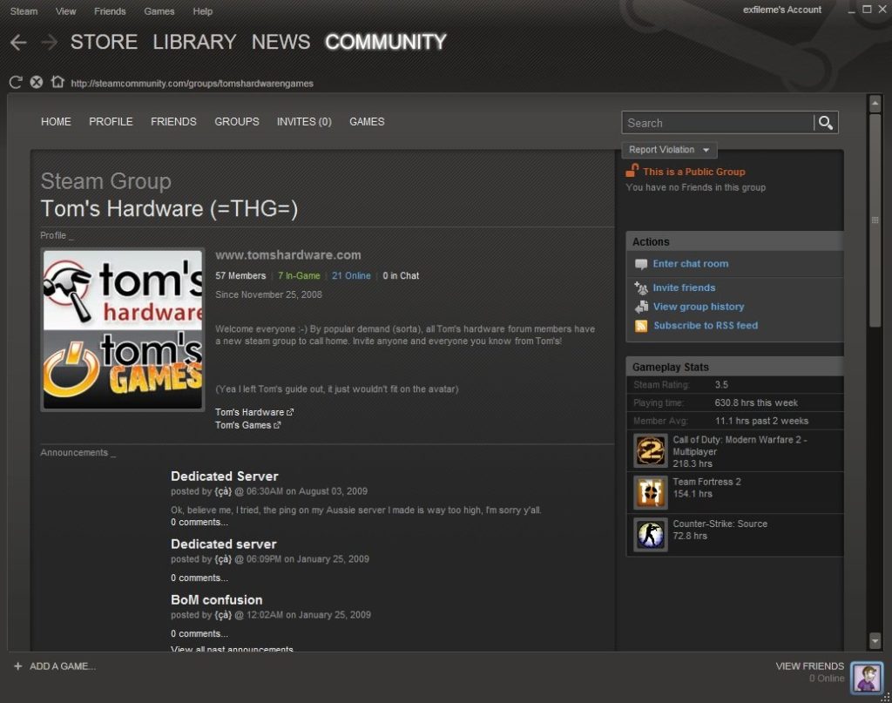Click the plus icon next to ADD A GAME
This screenshot has height=703, width=892.
tap(17, 666)
